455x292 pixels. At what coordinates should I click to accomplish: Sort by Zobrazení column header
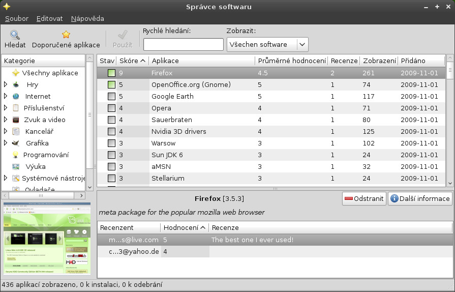pos(379,61)
